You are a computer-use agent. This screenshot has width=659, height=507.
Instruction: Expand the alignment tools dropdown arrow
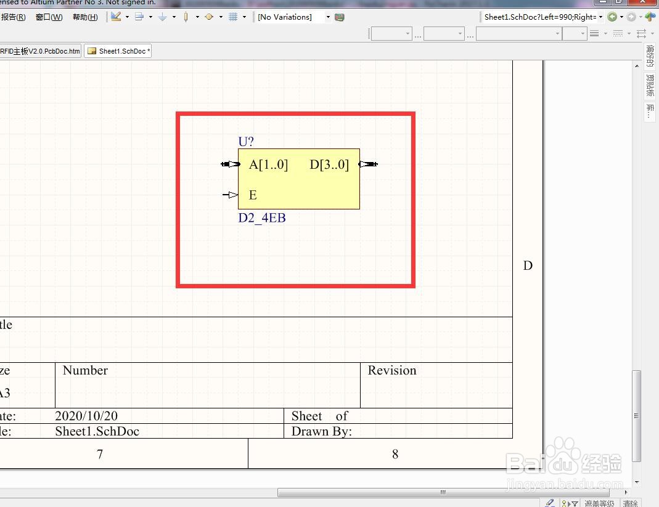[x=150, y=17]
